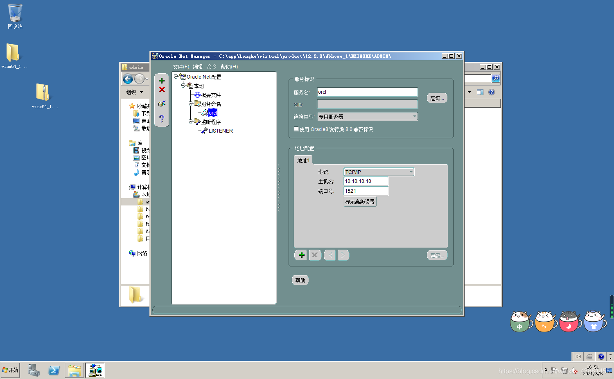Screen dimensions: 614x379
Task: Show hidden tray icons arrow
Action: [x=546, y=370]
